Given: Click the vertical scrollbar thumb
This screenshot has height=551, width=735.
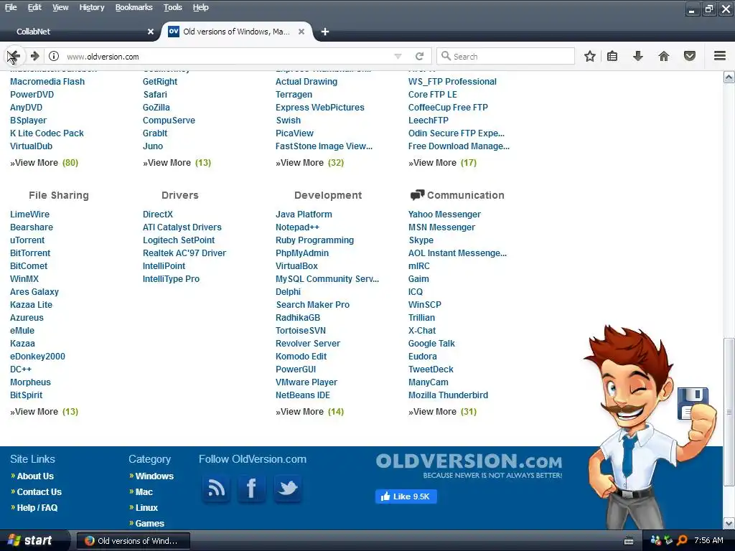Looking at the screenshot, I should pyautogui.click(x=729, y=412).
